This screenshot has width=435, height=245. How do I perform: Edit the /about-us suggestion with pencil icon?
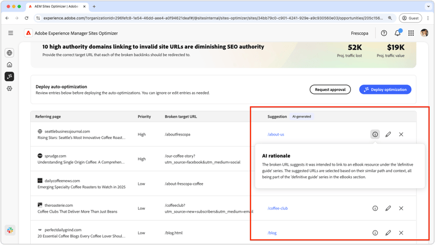388,134
